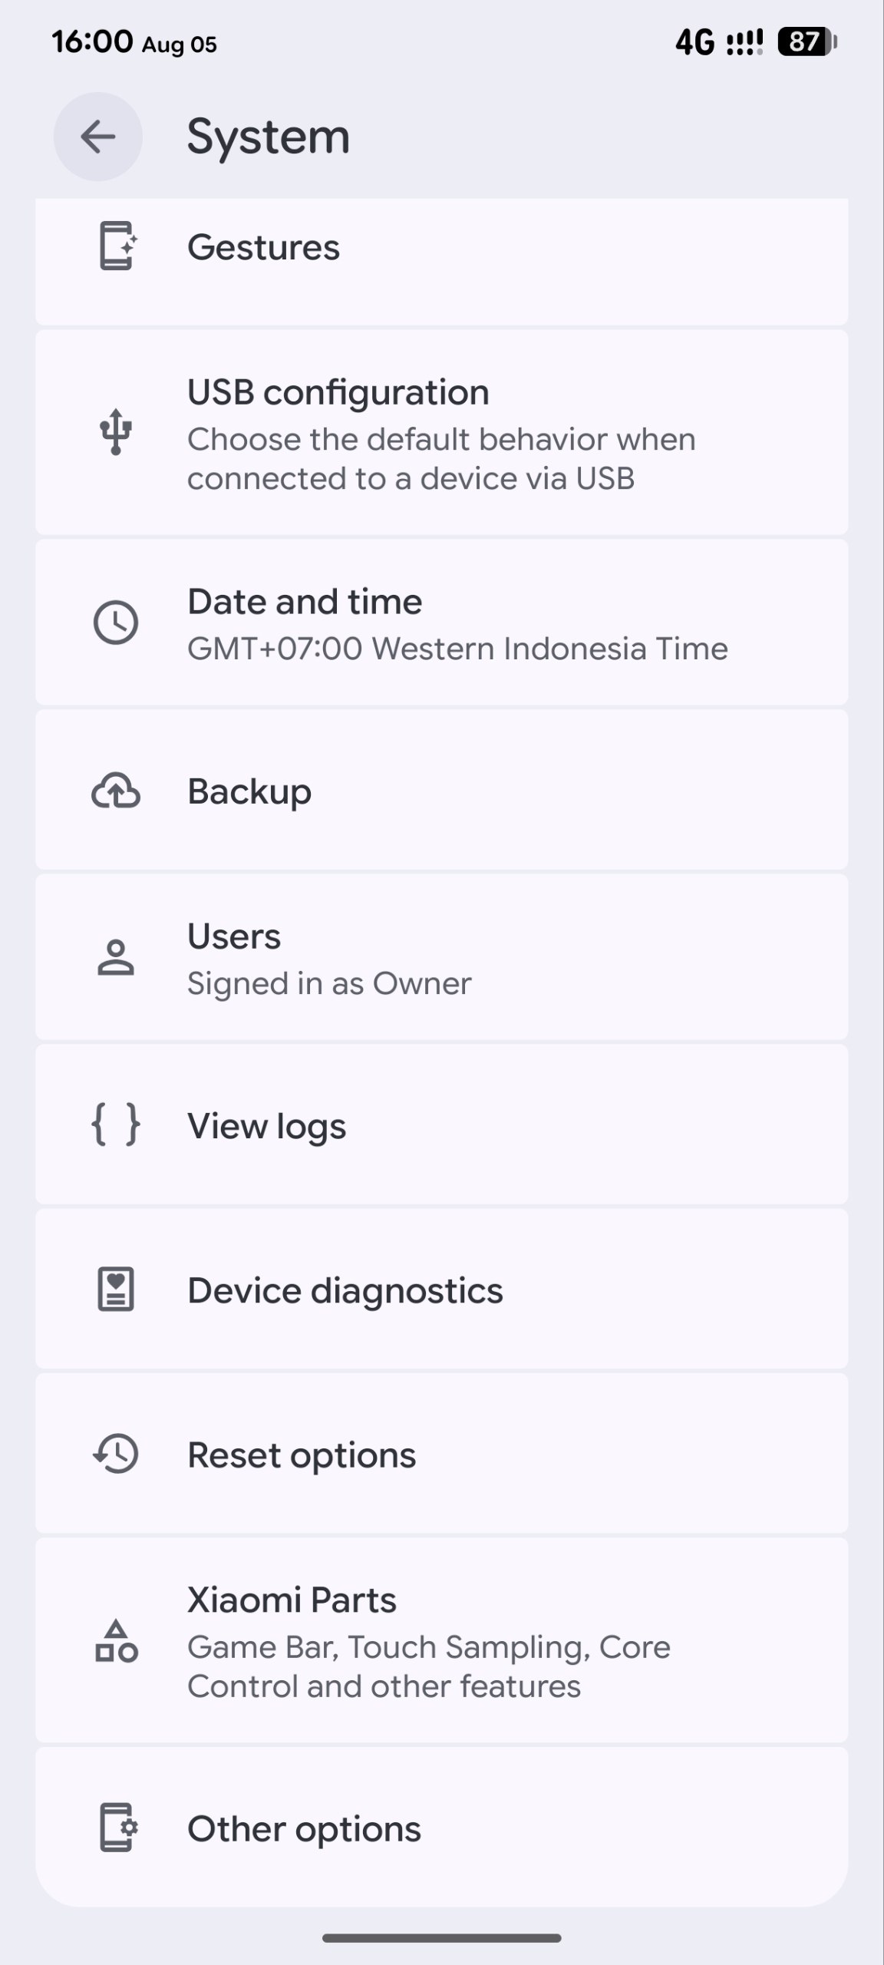
Task: Open Date and time settings
Action: point(442,623)
